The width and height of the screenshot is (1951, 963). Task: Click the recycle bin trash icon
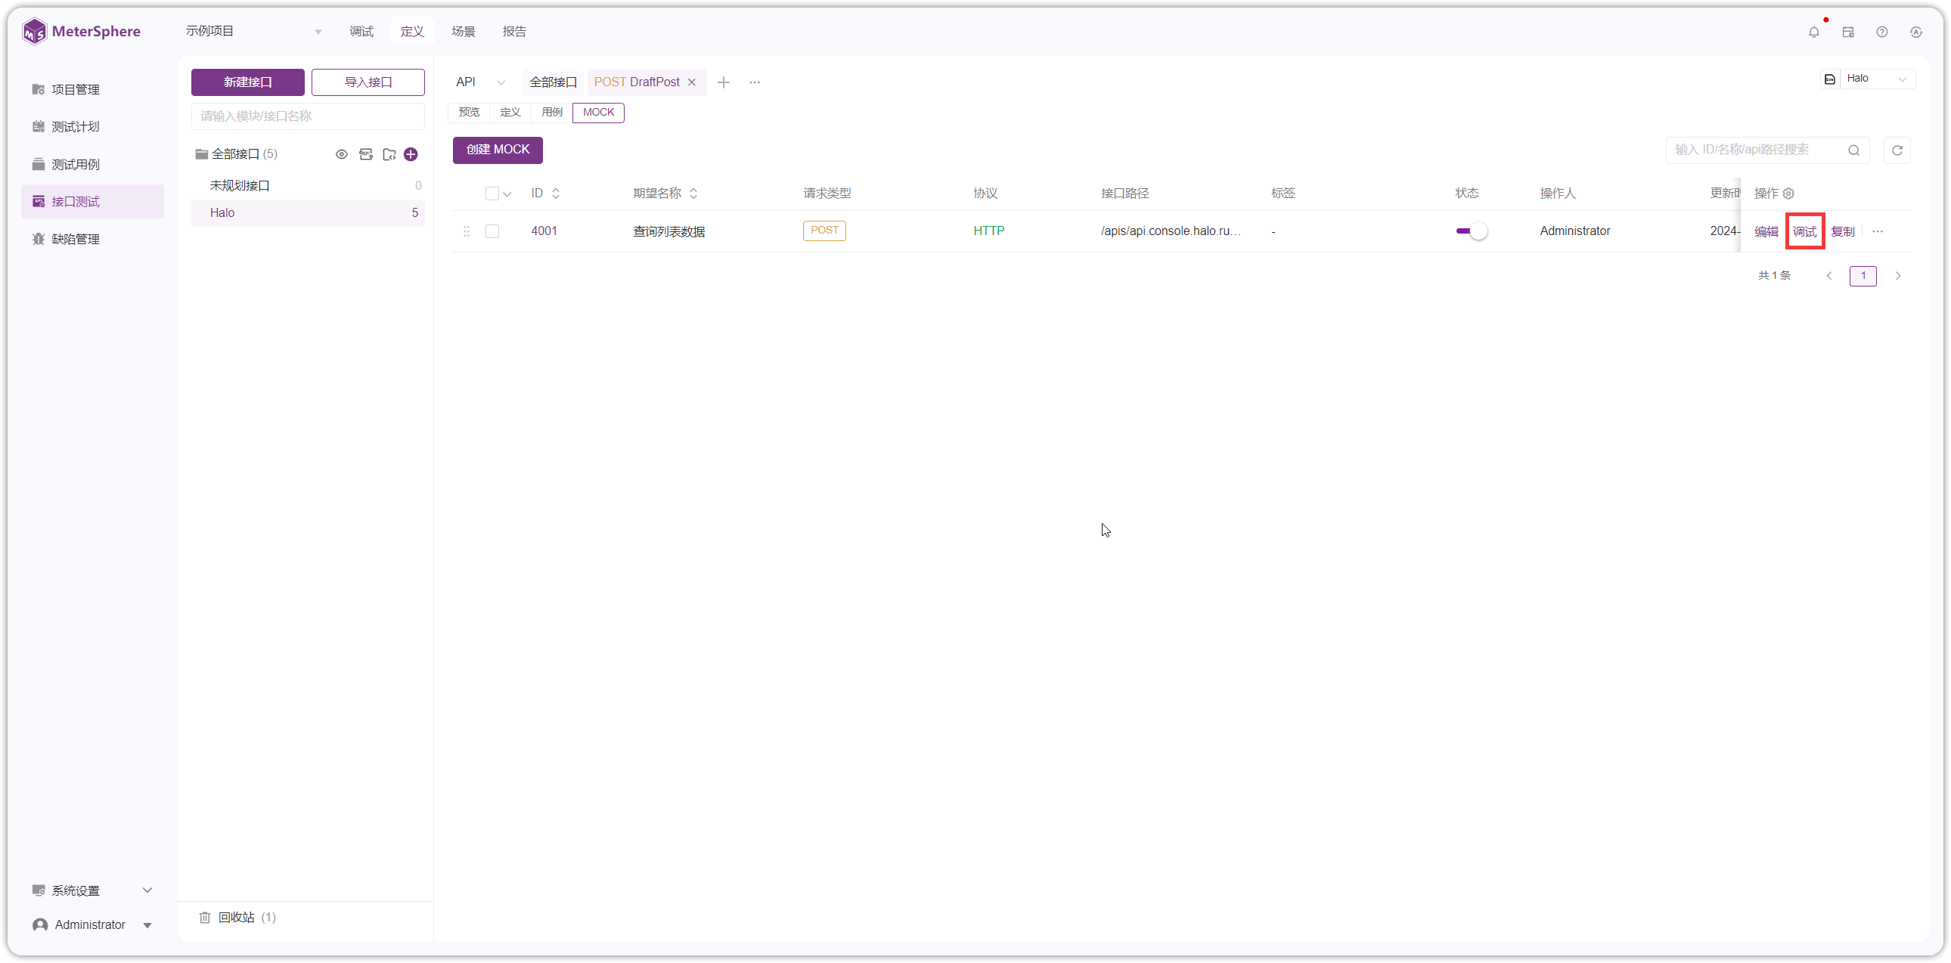(204, 918)
